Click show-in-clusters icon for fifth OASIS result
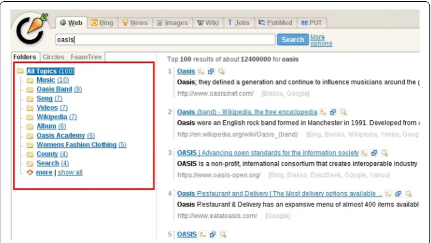The width and height of the screenshot is (431, 243). coord(203,235)
